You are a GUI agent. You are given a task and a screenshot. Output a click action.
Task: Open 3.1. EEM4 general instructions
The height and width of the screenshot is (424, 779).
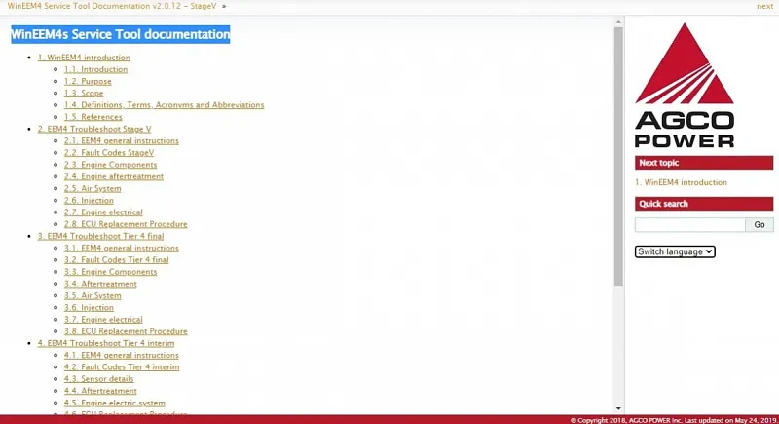121,248
